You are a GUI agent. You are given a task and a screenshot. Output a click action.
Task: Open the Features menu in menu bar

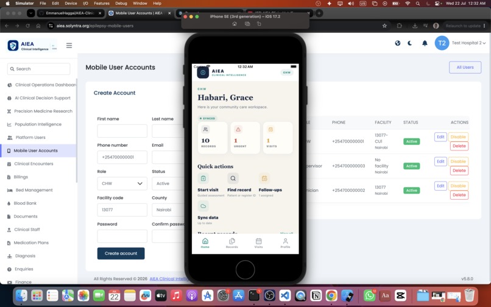tap(102, 4)
